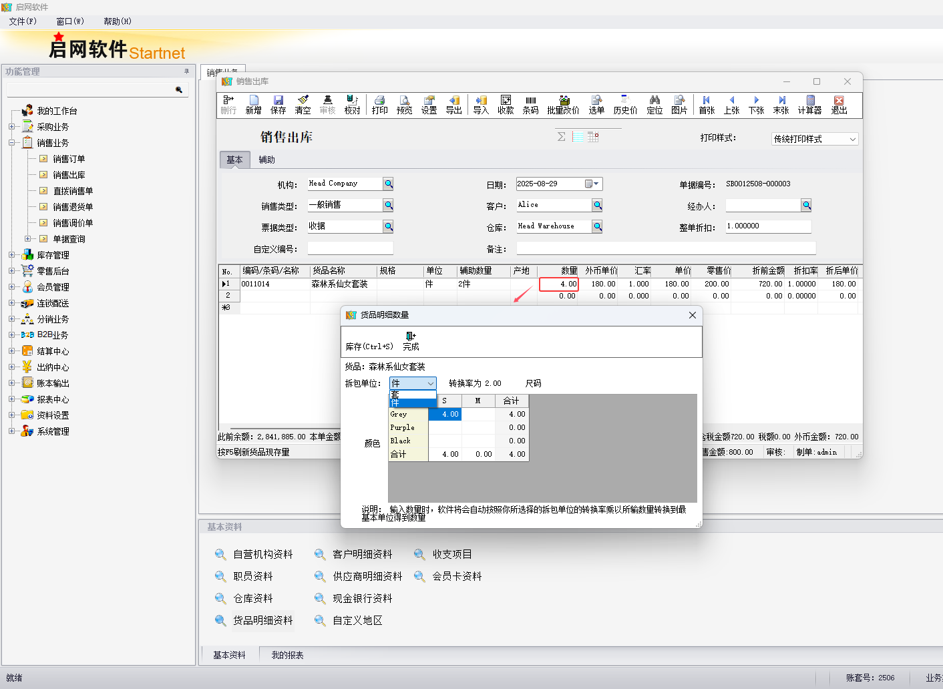
Task: Open the 帮助(H) menu
Action: tap(118, 21)
